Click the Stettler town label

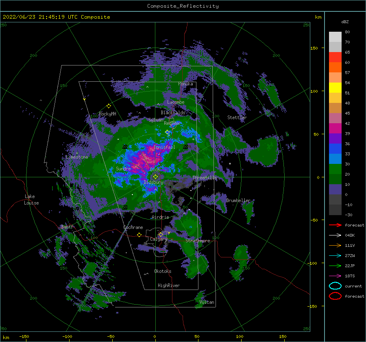[x=237, y=118]
